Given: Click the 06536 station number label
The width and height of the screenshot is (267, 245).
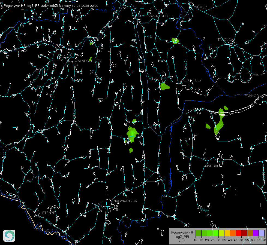Looking at the screenshot, I should click(74, 114).
